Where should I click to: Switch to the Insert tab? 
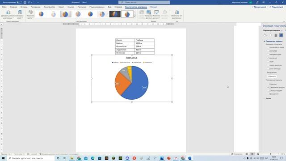coord(24,7)
